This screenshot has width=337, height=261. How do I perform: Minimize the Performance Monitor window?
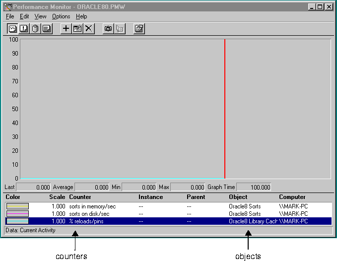[312, 7]
